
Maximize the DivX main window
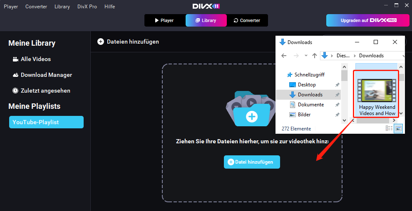coord(397,5)
